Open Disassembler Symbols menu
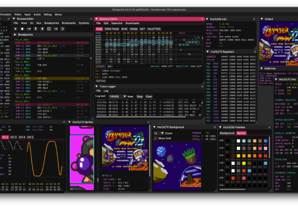298x207 pixels. point(84,23)
